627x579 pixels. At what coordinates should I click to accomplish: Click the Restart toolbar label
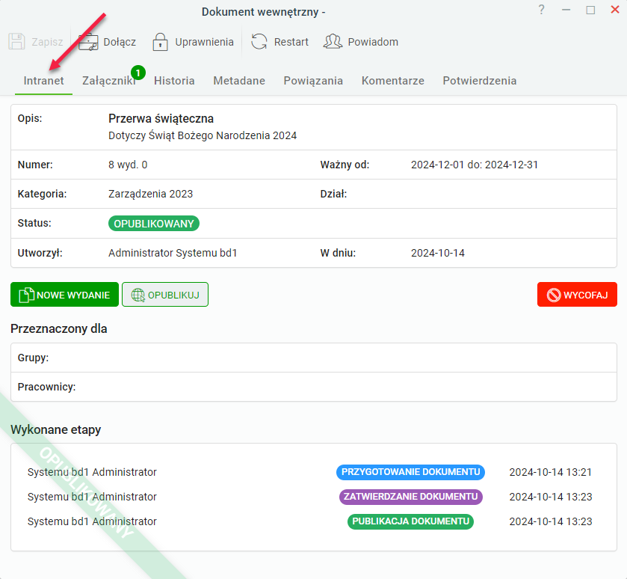pos(291,42)
